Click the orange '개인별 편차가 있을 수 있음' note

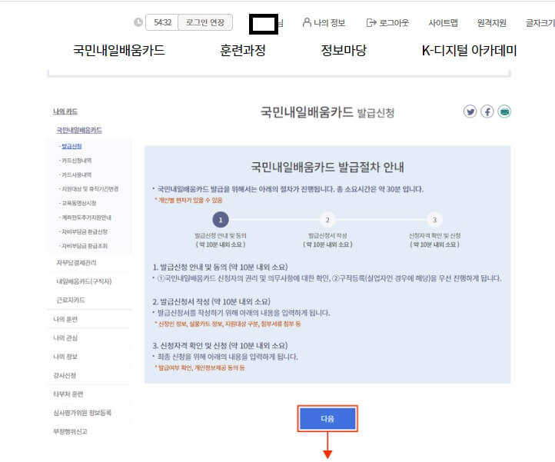tap(188, 200)
